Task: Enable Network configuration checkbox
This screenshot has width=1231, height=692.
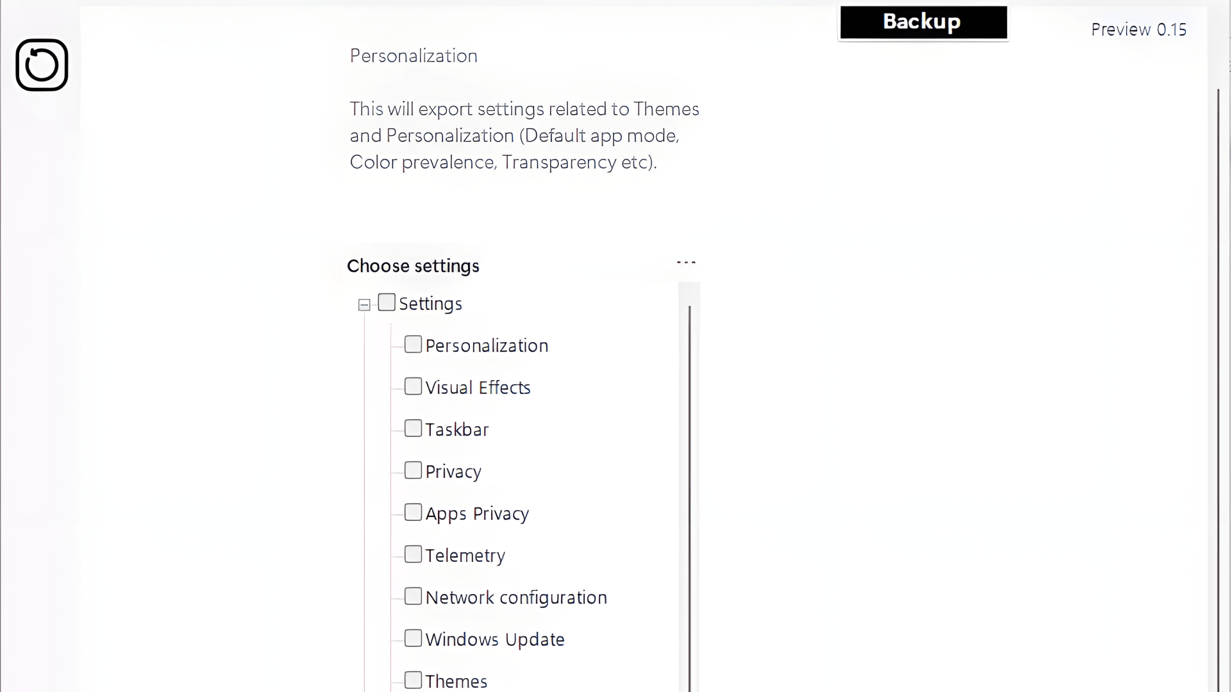Action: (x=412, y=596)
